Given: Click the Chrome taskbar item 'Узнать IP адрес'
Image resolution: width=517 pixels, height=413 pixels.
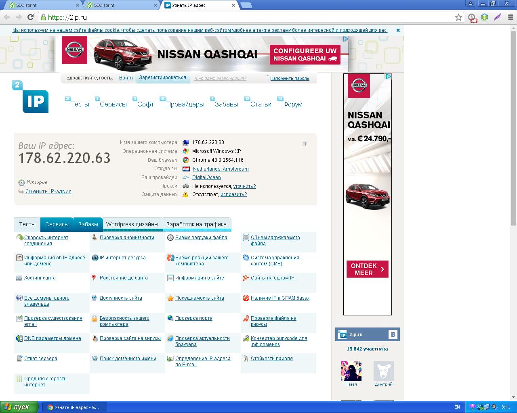Looking at the screenshot, I should [74, 407].
